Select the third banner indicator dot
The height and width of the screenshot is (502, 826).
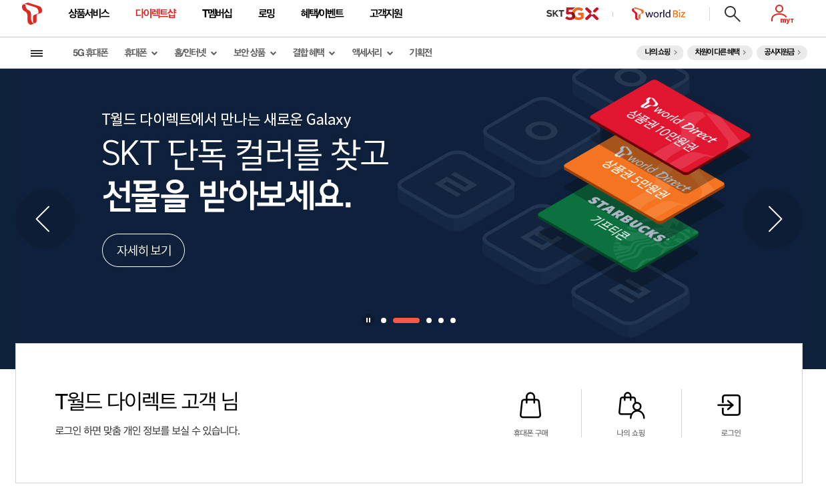(x=429, y=320)
